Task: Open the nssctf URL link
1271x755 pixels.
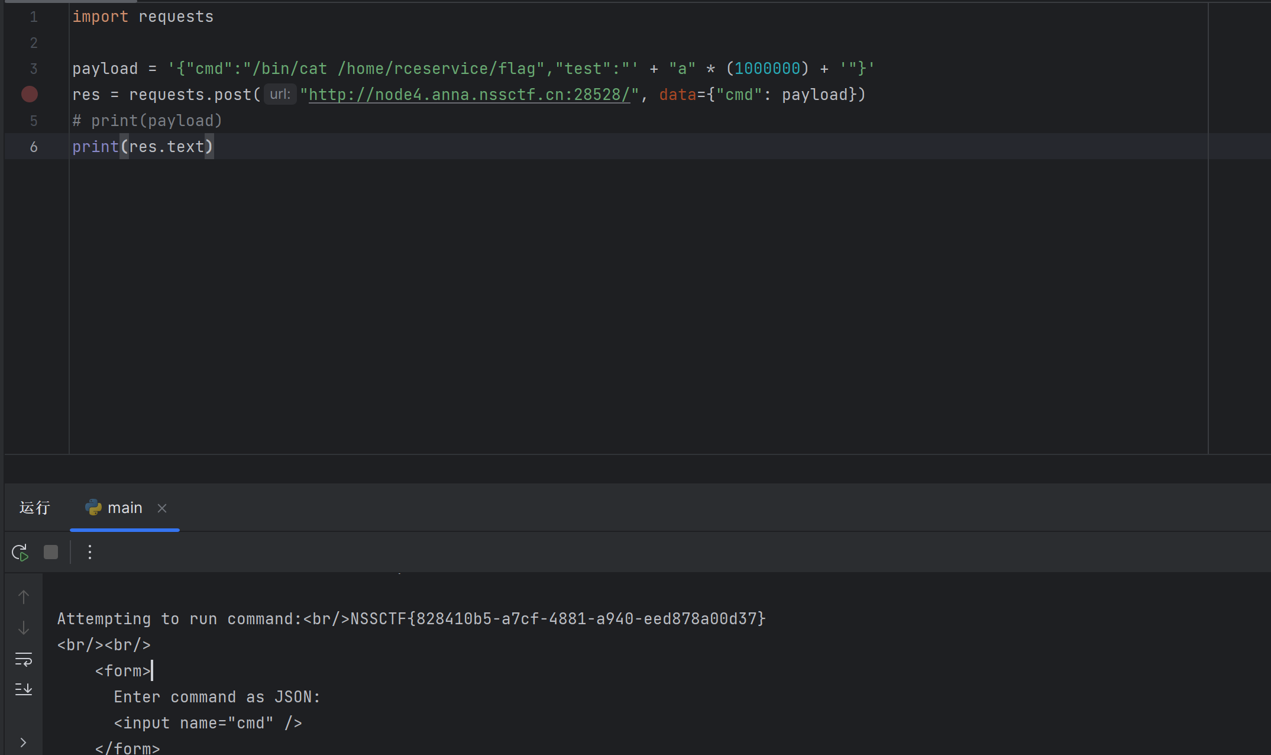Action: pos(469,95)
